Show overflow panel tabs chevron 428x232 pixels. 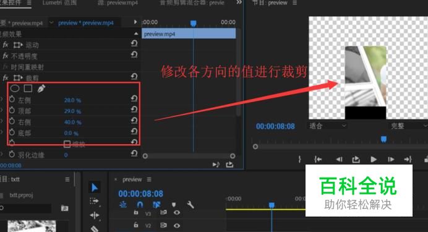(239, 2)
